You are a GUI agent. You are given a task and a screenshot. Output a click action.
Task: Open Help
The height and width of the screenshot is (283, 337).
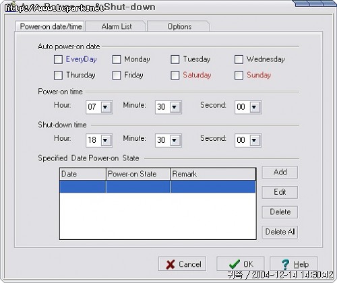click(294, 264)
